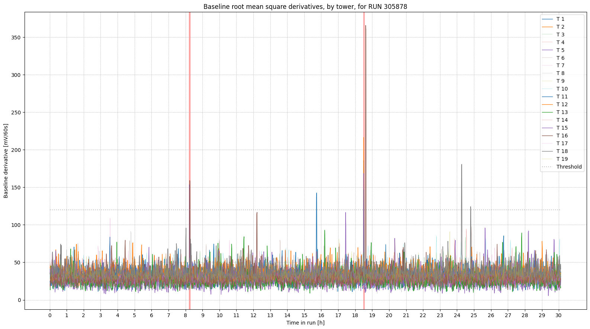The image size is (590, 329).
Task: Click the T 16 legend entry
Action: (562, 136)
